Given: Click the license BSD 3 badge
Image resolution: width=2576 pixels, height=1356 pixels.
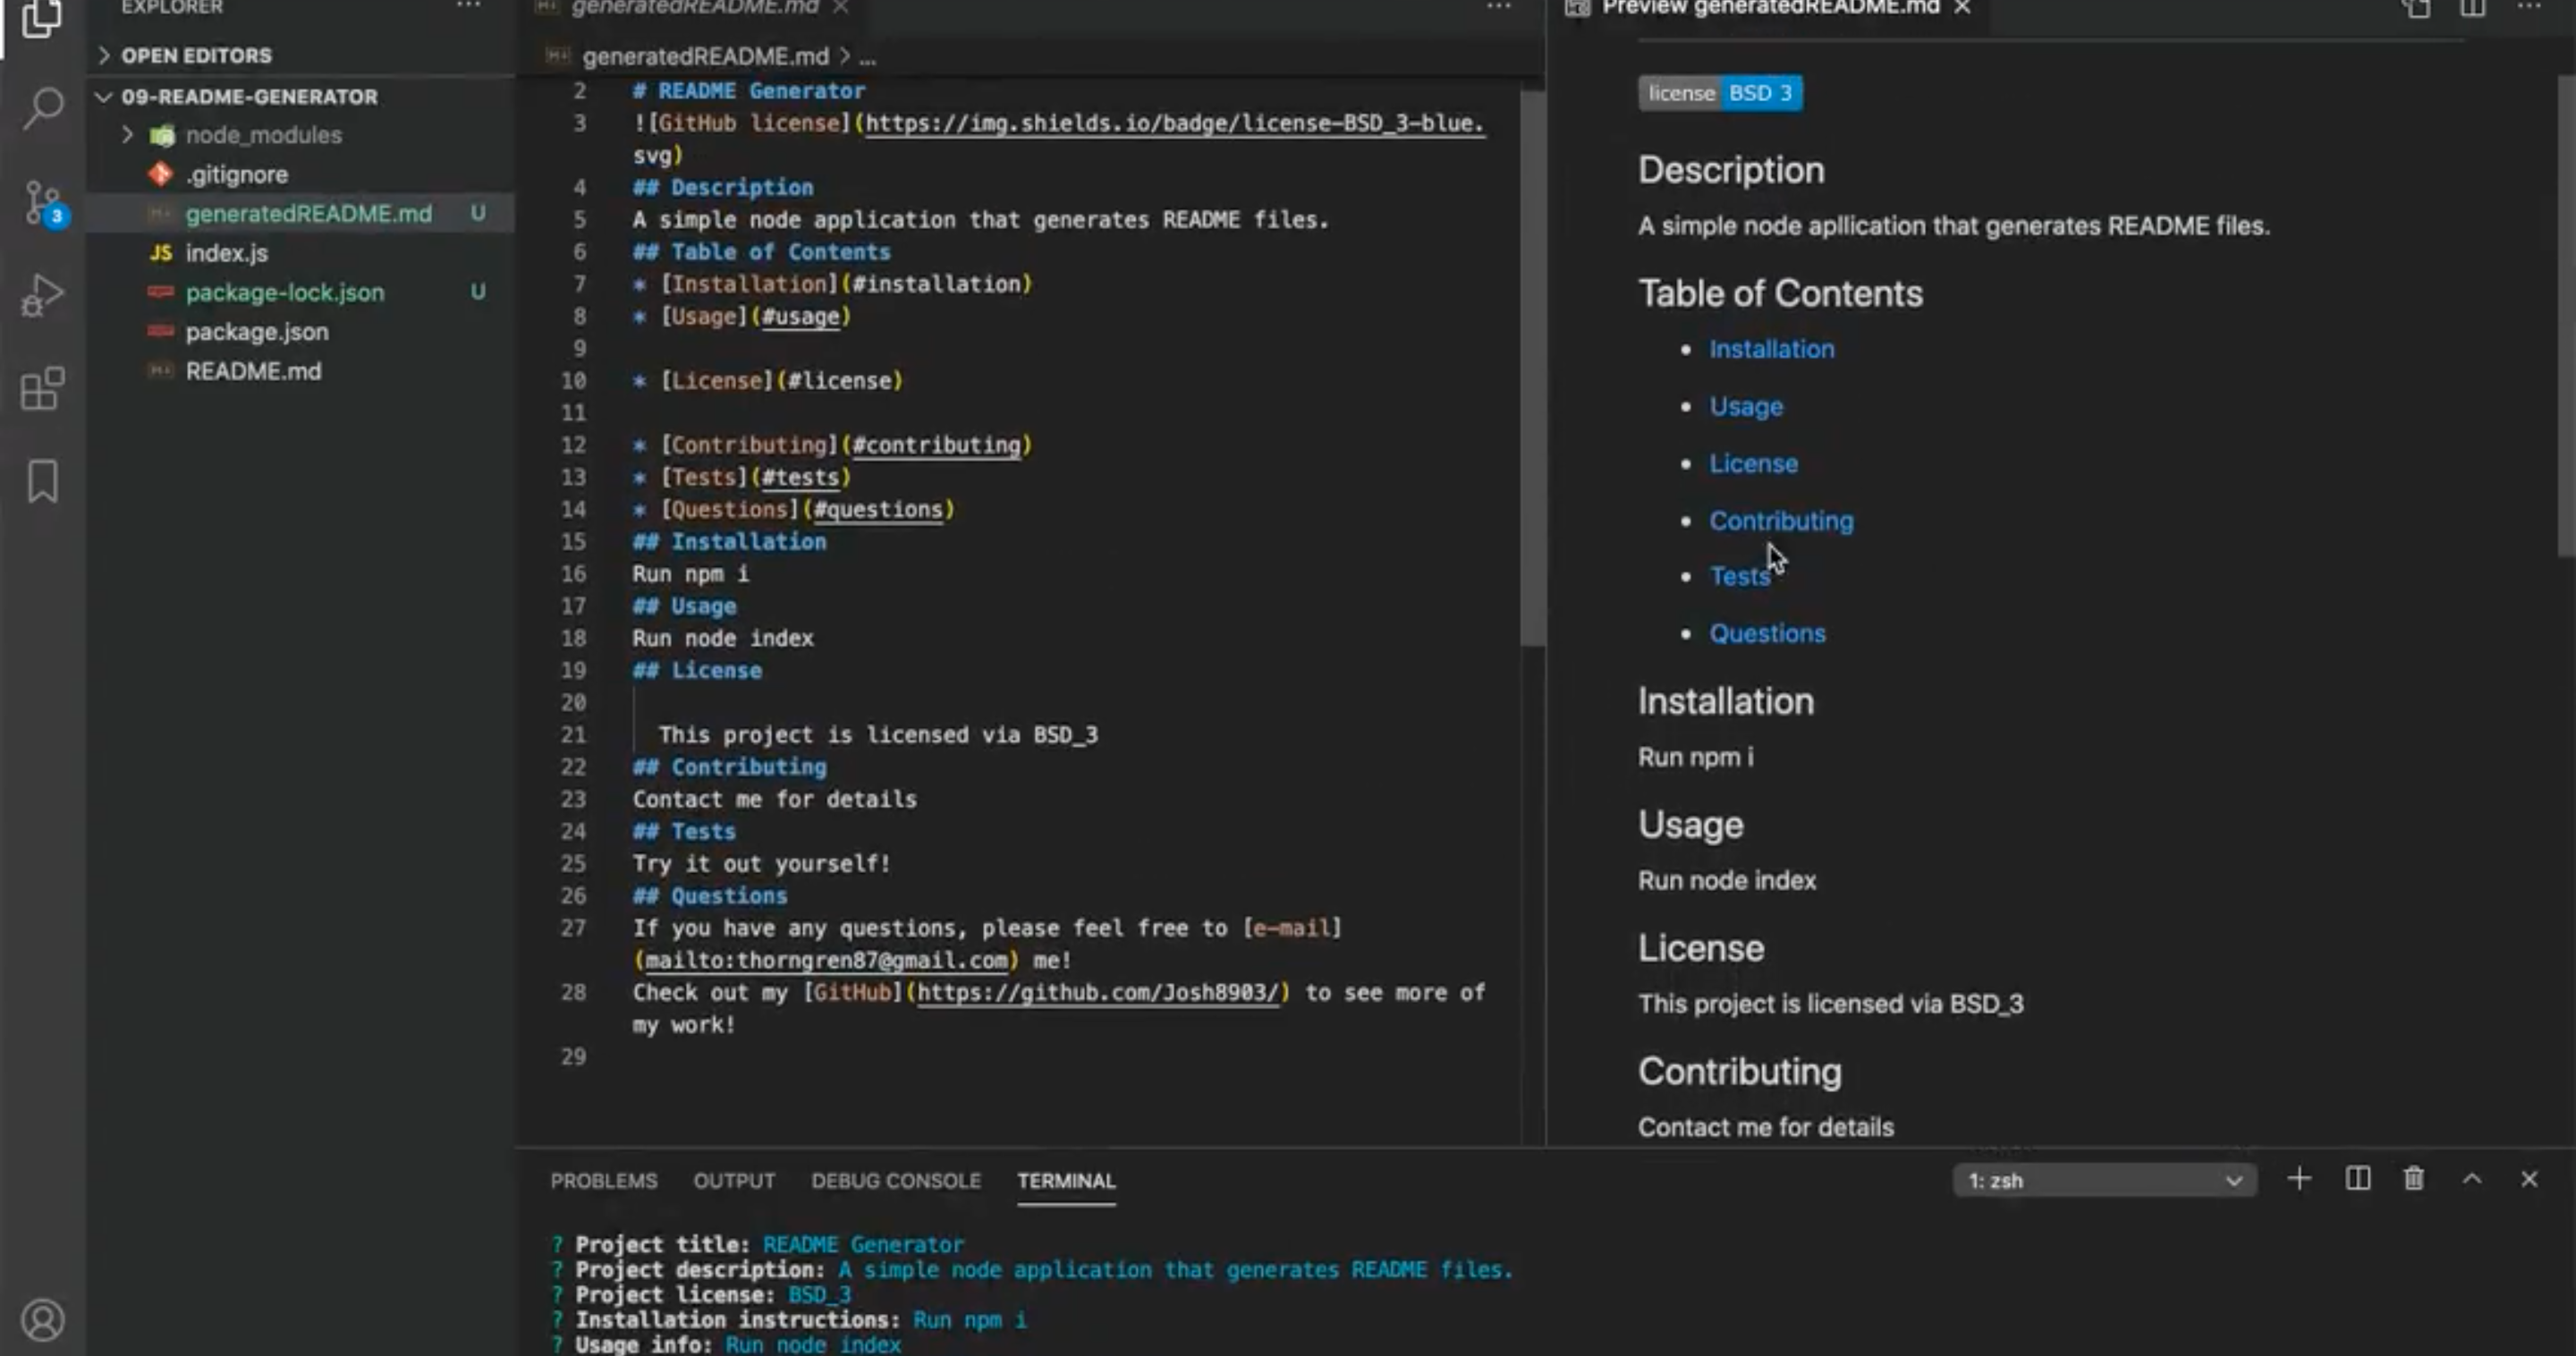Looking at the screenshot, I should tap(1720, 93).
